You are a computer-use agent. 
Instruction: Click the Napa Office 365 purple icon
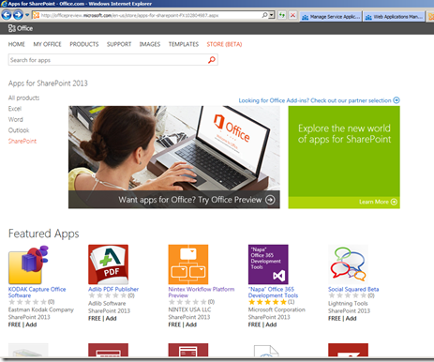(x=268, y=264)
